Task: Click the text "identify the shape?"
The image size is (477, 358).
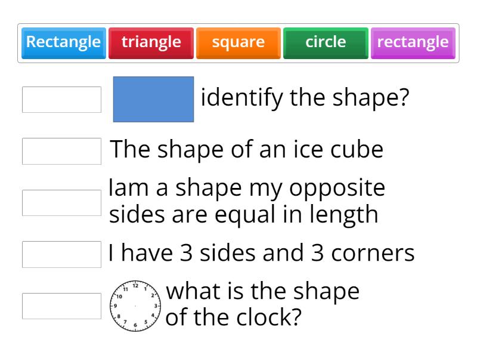Action: pyautogui.click(x=305, y=97)
